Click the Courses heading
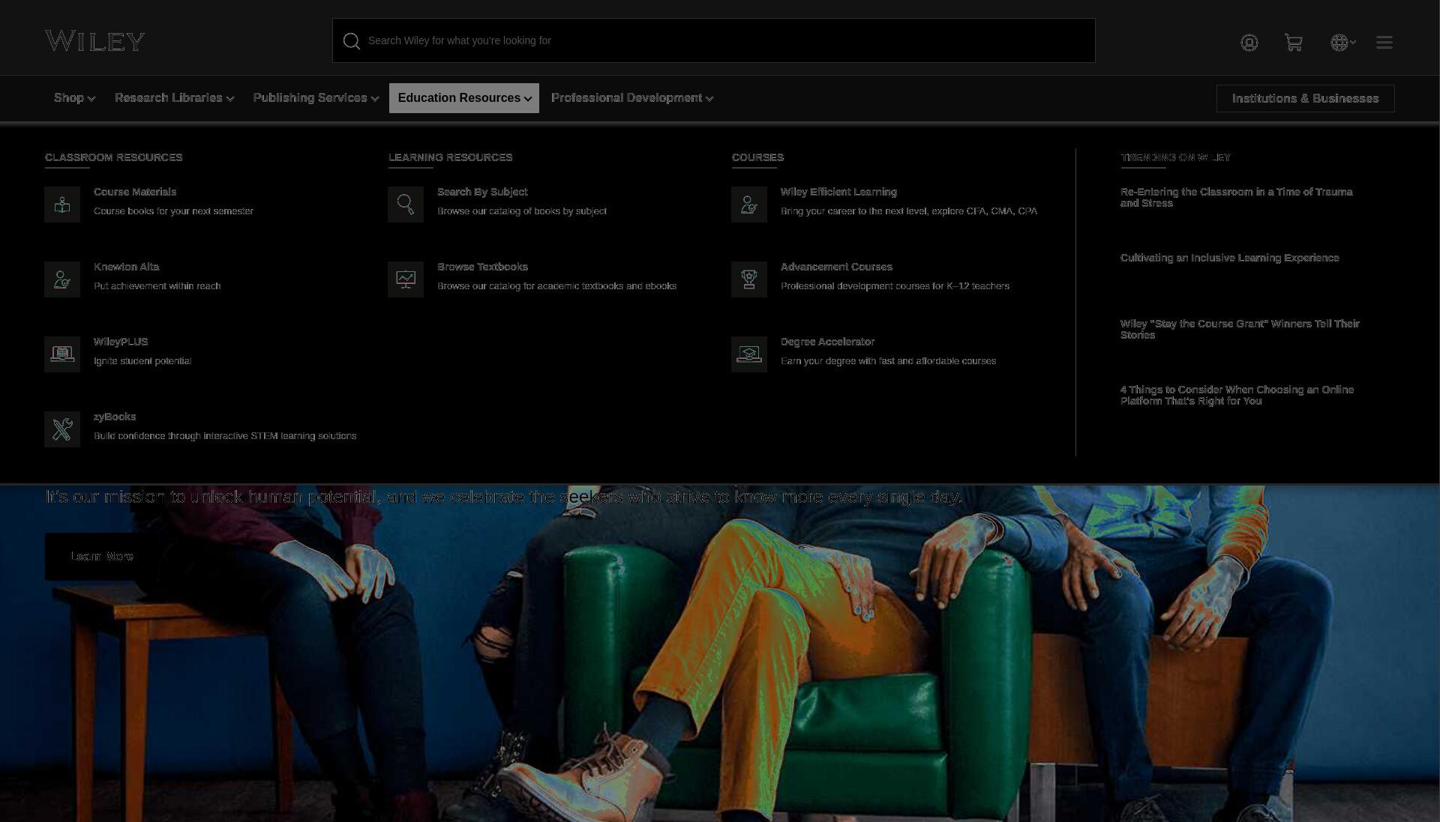This screenshot has height=822, width=1440. [x=757, y=157]
